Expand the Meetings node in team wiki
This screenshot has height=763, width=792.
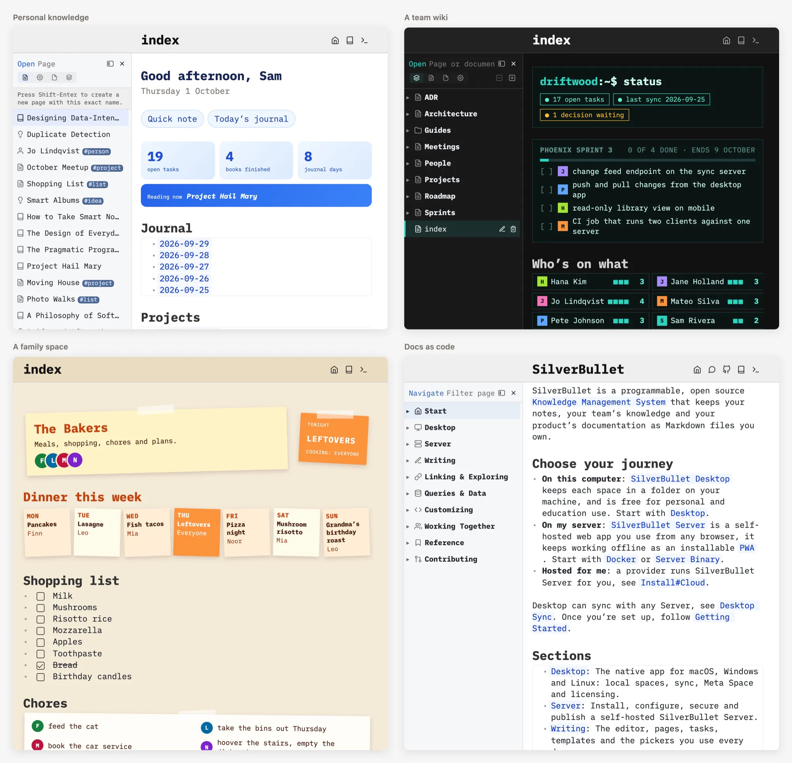click(x=408, y=147)
